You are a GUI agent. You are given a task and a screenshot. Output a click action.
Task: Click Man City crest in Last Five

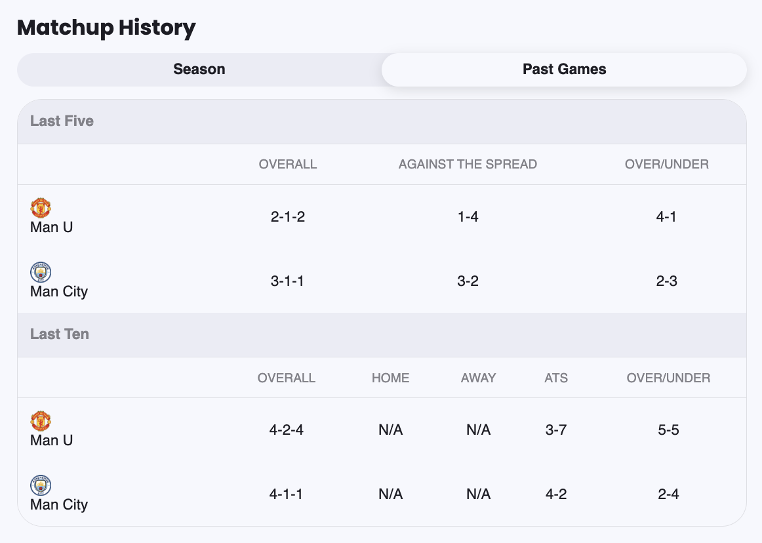pyautogui.click(x=41, y=272)
